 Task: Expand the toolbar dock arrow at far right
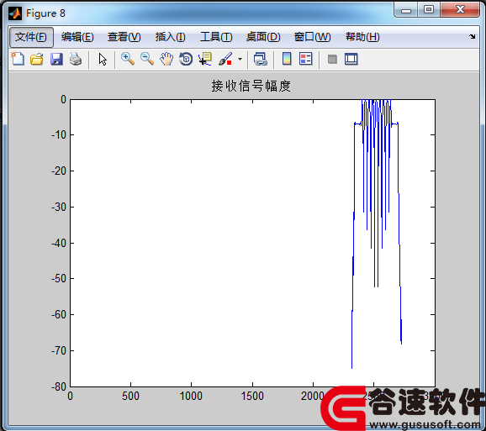click(472, 36)
